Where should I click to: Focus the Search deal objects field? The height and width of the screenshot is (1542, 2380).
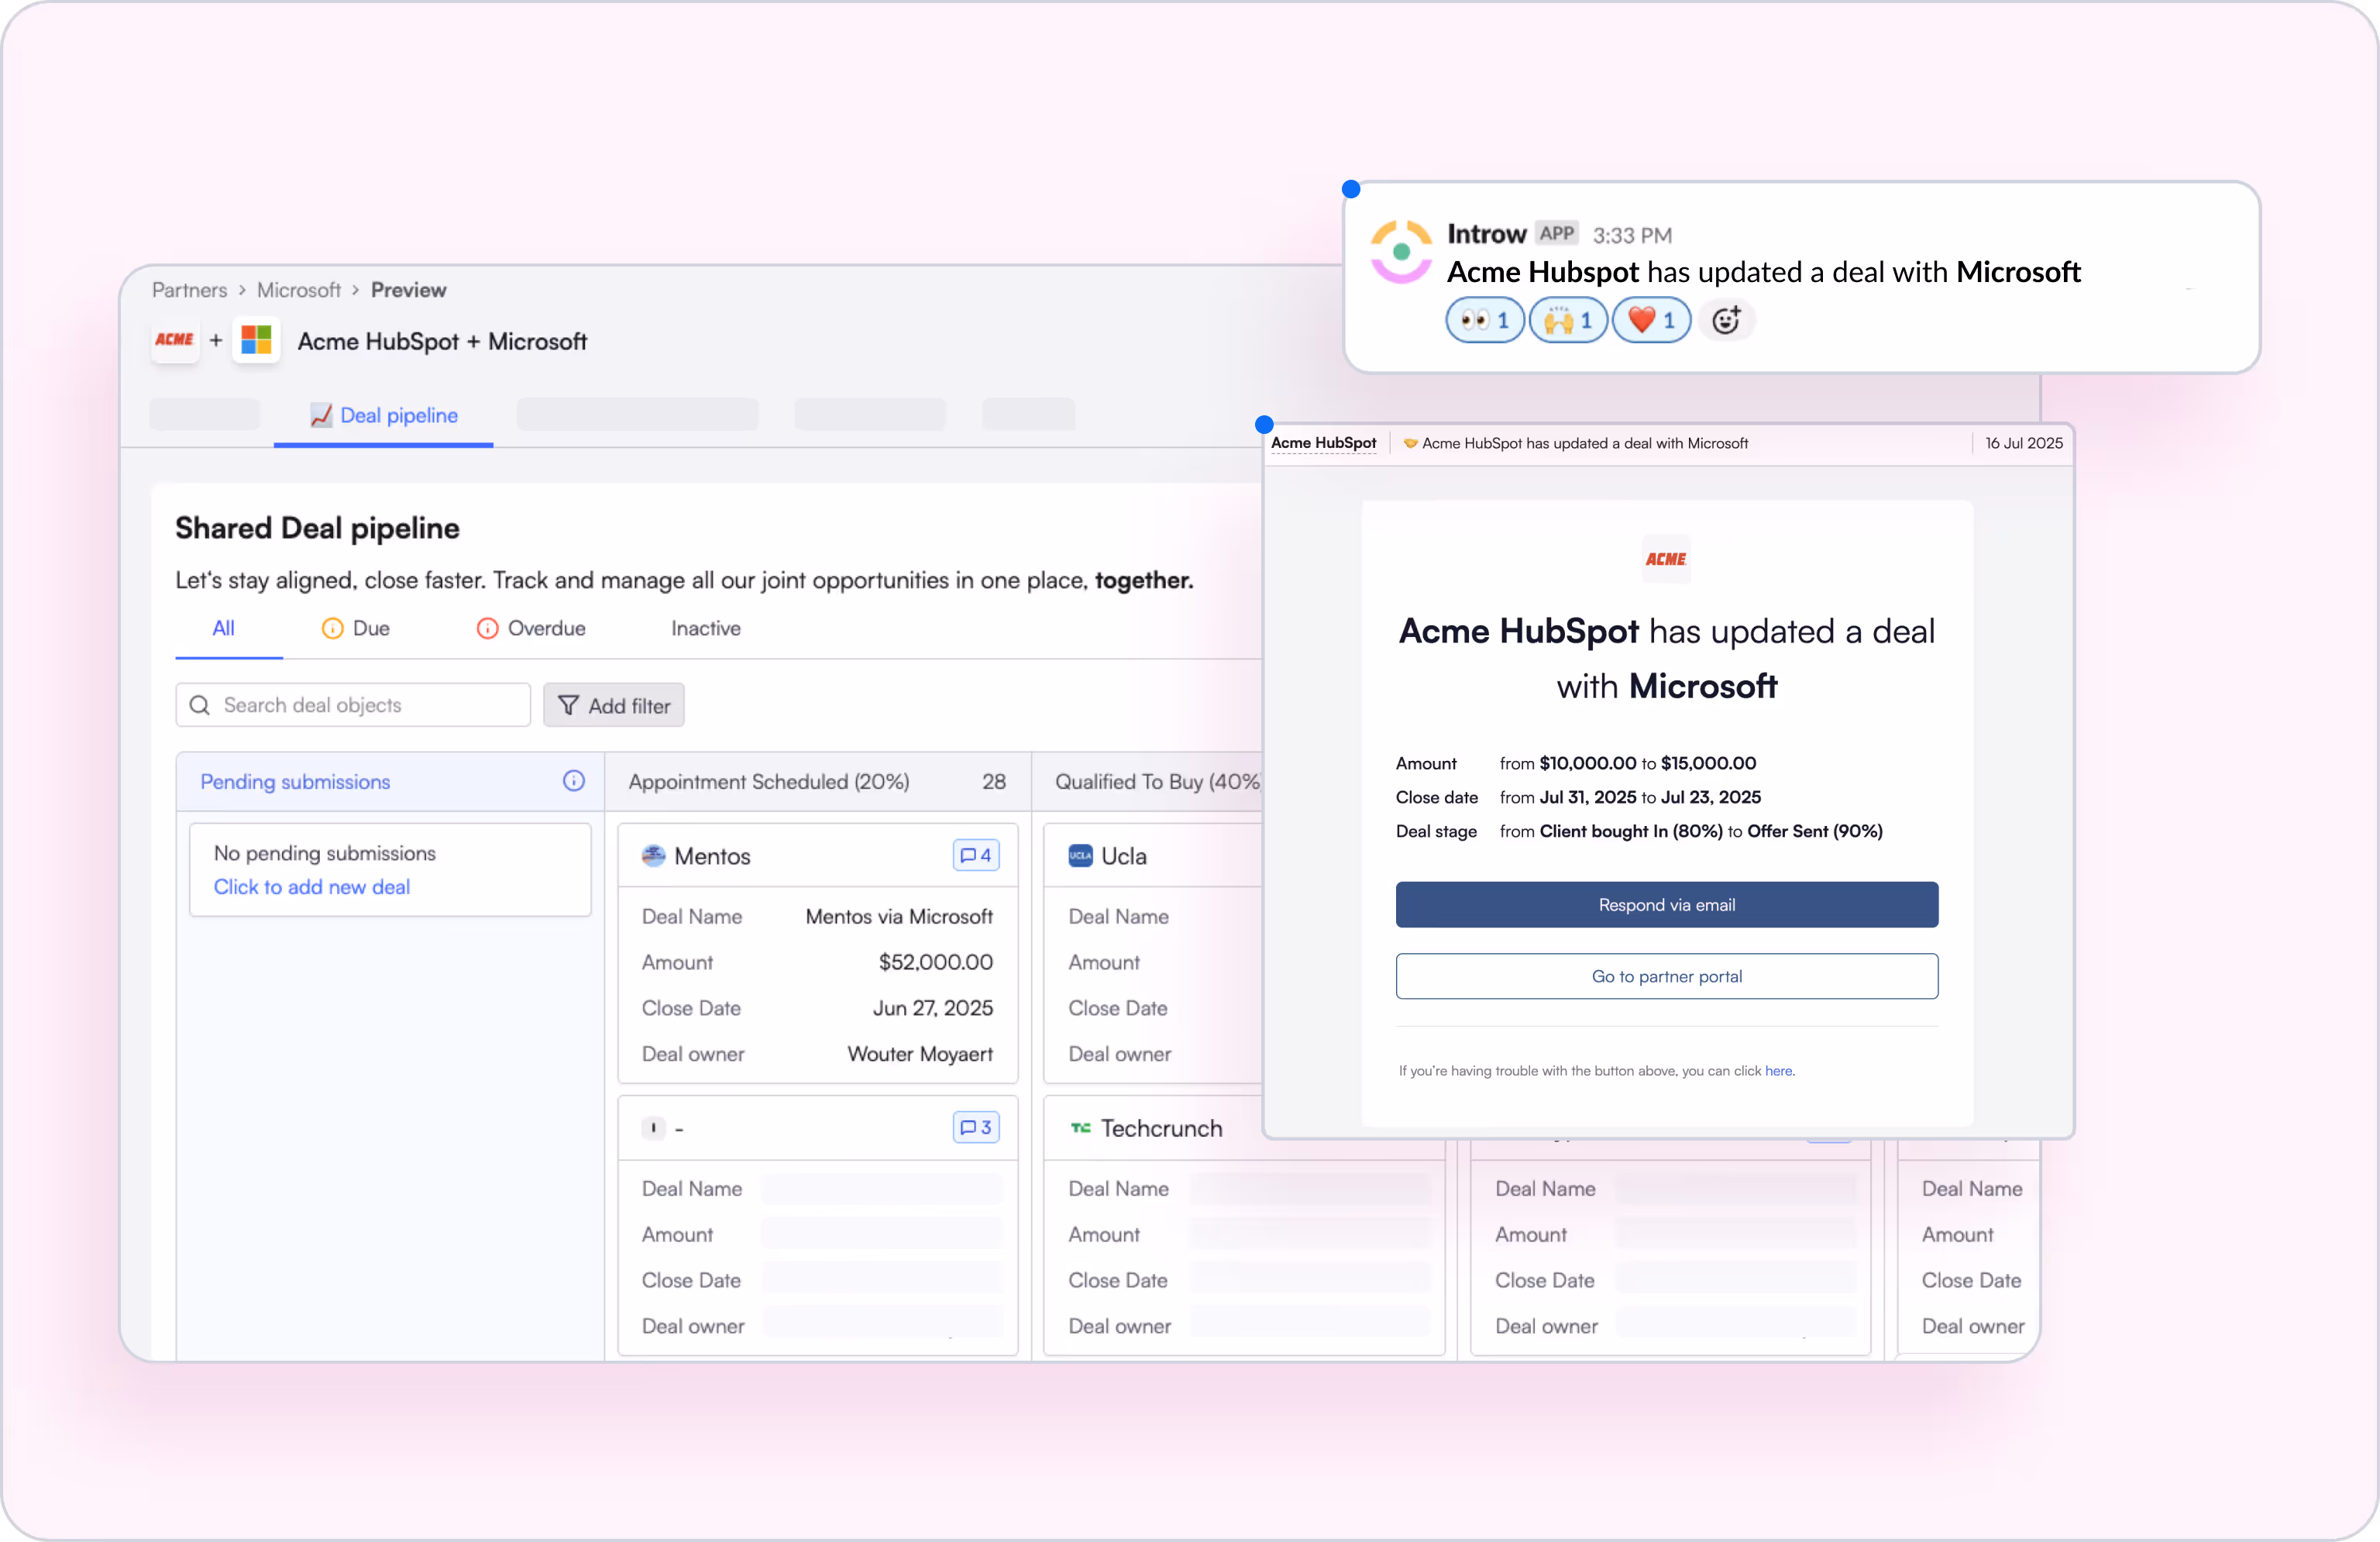[353, 705]
